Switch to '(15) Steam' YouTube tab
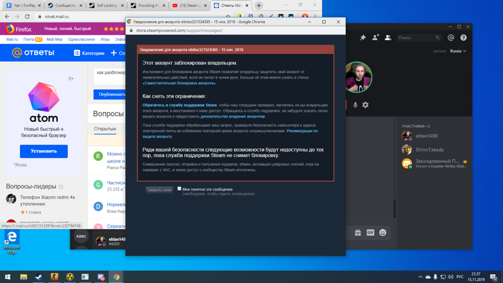This screenshot has height=283, width=503. [189, 6]
